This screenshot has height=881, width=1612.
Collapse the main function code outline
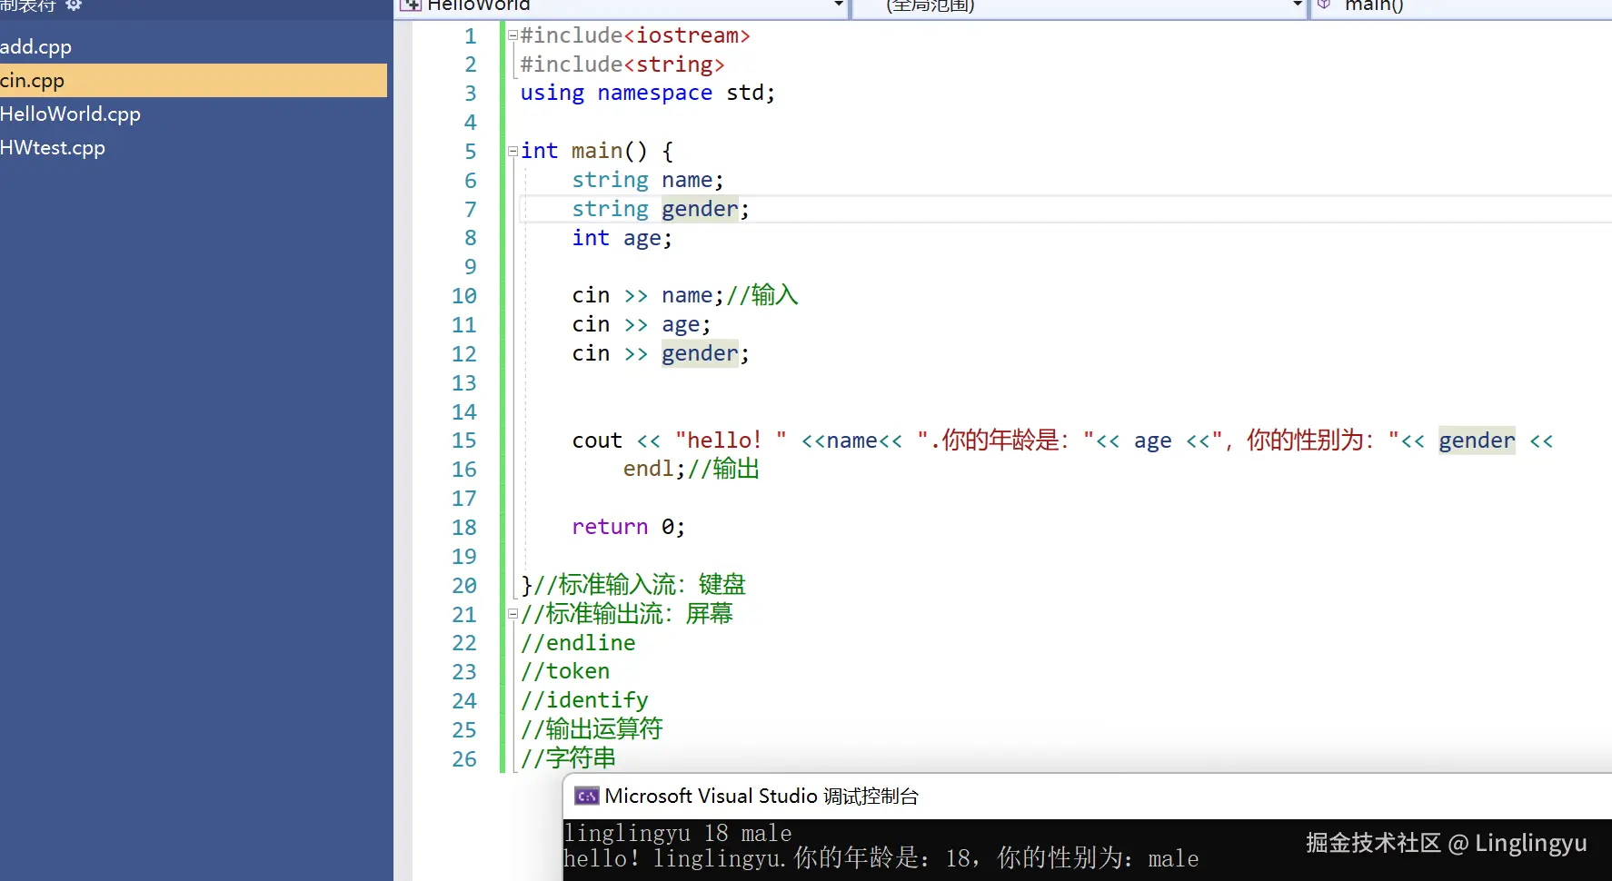[512, 152]
